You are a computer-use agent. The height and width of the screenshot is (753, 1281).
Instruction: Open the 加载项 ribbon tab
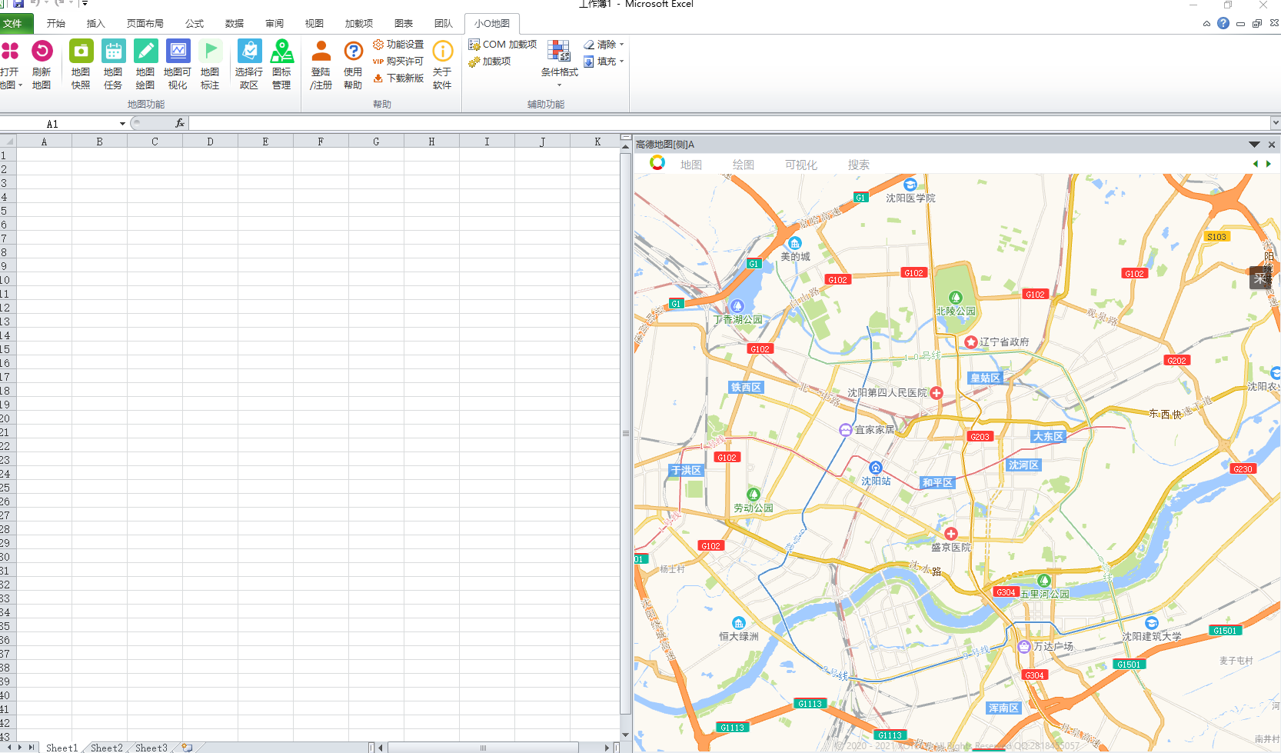pyautogui.click(x=359, y=24)
